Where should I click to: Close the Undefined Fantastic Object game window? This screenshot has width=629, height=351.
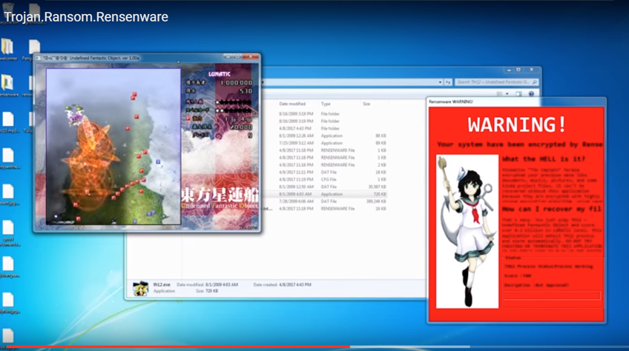click(x=251, y=57)
